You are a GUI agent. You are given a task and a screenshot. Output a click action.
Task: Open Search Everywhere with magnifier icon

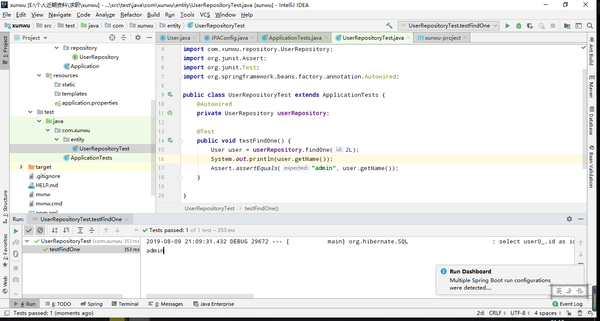[x=590, y=25]
